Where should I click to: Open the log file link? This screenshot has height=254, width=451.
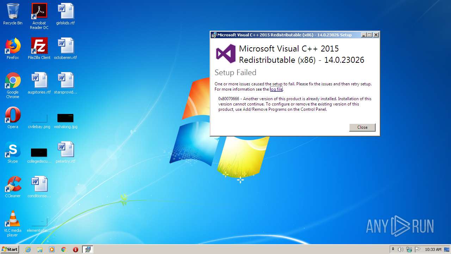(x=276, y=89)
